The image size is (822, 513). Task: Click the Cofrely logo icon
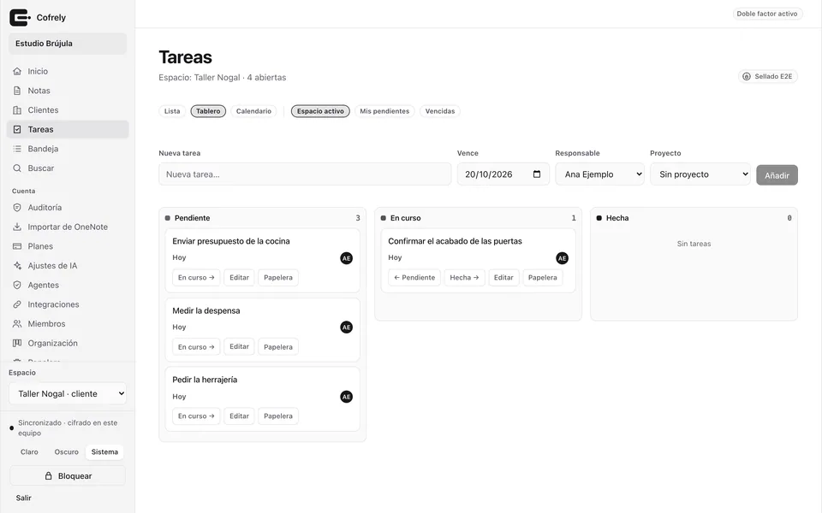tap(20, 17)
